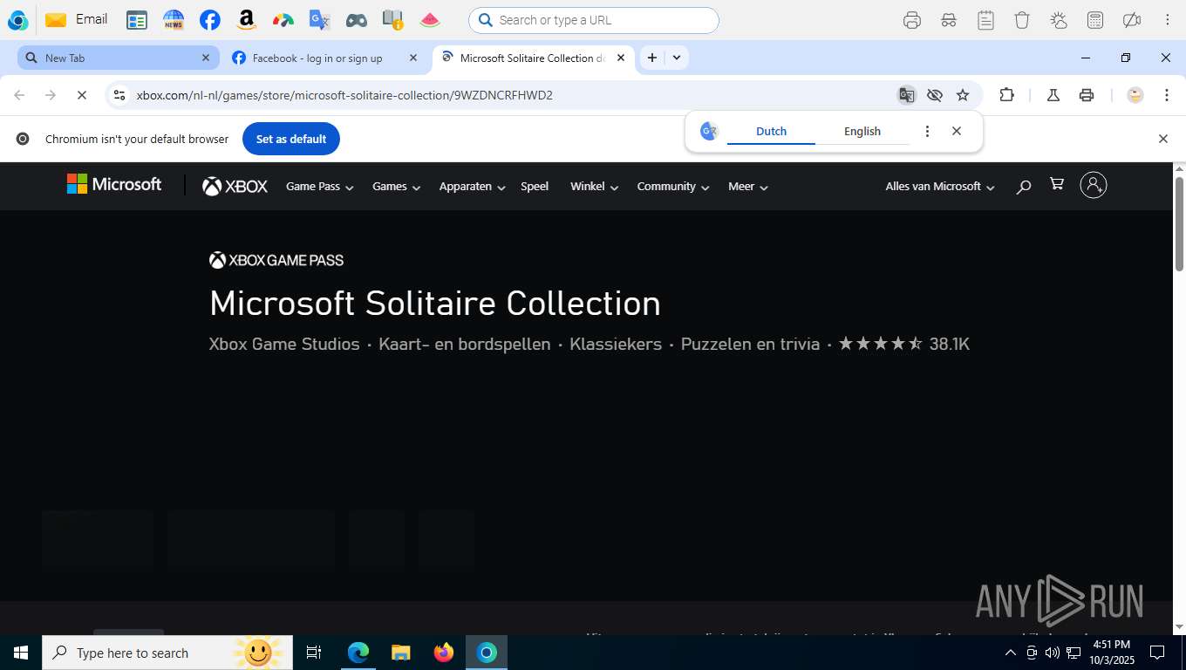Open the shopping cart icon
Image resolution: width=1186 pixels, height=670 pixels.
click(x=1057, y=184)
